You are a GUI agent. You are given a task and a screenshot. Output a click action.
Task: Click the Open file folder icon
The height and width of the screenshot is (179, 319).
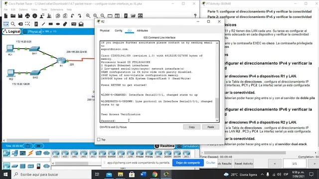click(x=13, y=16)
